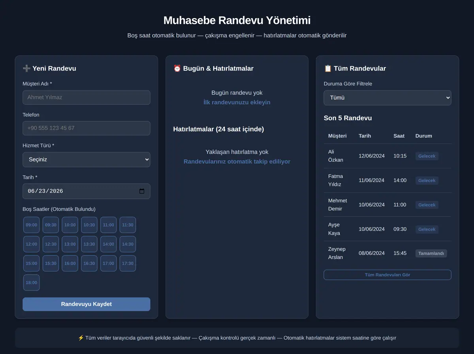Pick the 11:30 time slot
Viewport: 474px width, 354px height.
pos(128,225)
